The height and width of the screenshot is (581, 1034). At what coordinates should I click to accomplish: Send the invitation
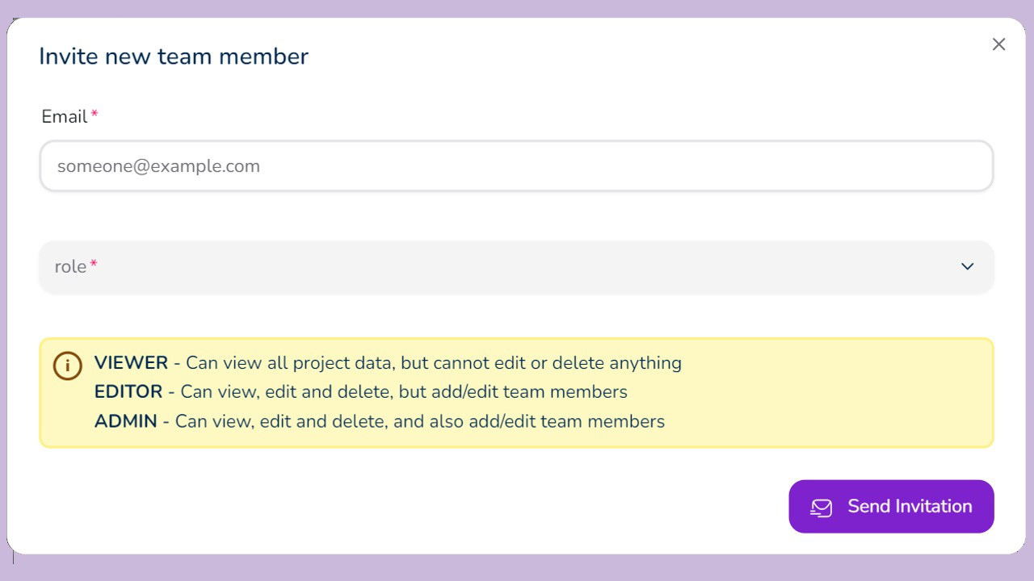(x=891, y=506)
